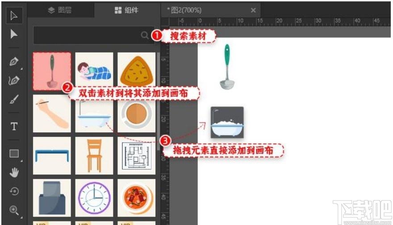Close the 图2(700%) document tab
The image size is (393, 225).
[x=253, y=10]
